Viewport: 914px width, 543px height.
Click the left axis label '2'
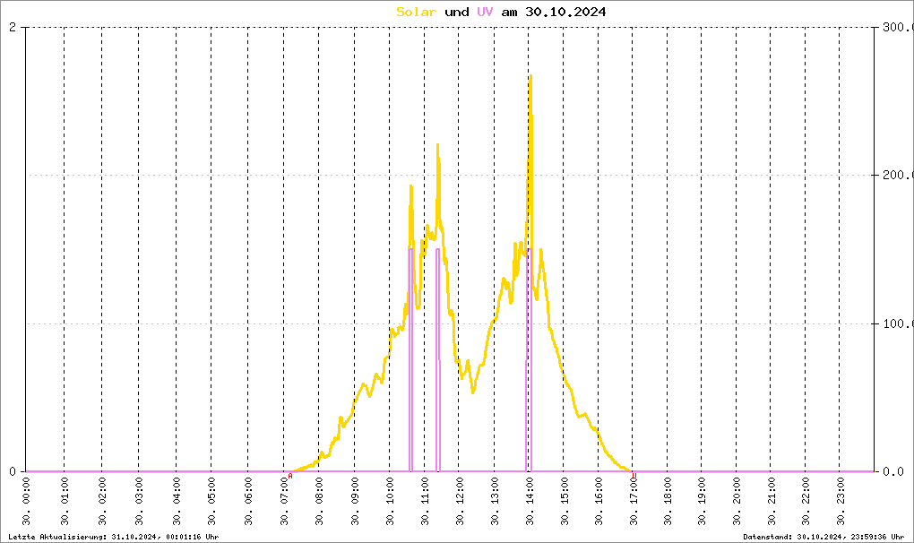click(x=13, y=28)
